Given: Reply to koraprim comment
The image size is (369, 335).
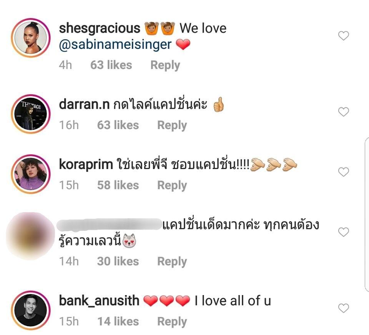Looking at the screenshot, I should pyautogui.click(x=172, y=186).
